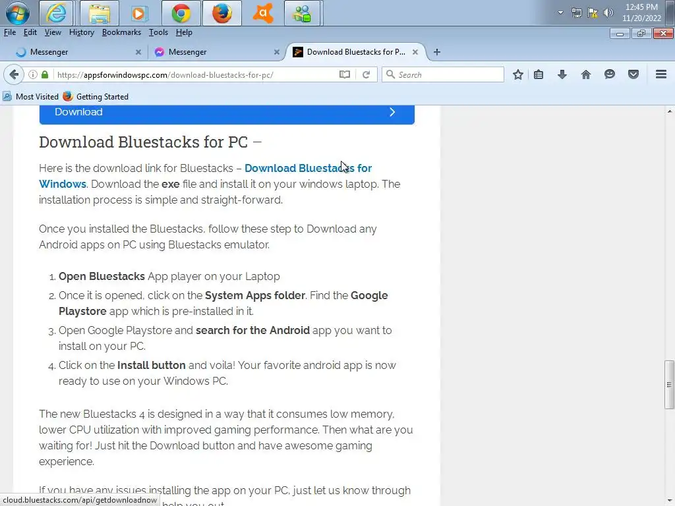Open Avast antivirus taskbar icon

[x=263, y=13]
